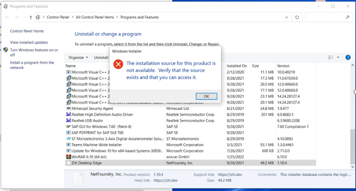Go up one folder level
Screen dimensions: 356x191
coord(31,17)
